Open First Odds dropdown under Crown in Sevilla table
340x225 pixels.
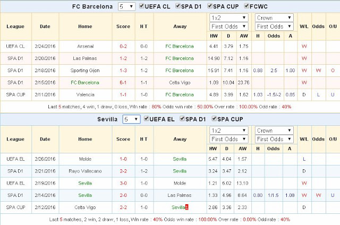pyautogui.click(x=274, y=139)
